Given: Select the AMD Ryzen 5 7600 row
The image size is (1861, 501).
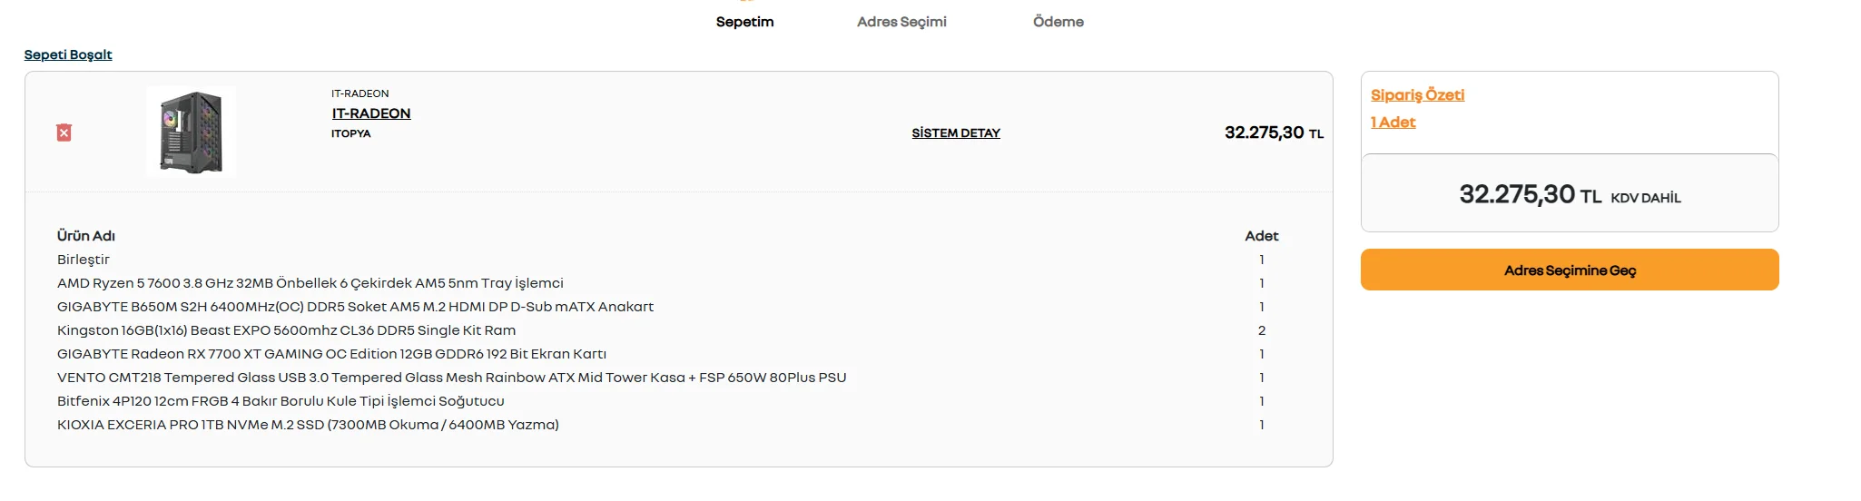Looking at the screenshot, I should coord(310,283).
